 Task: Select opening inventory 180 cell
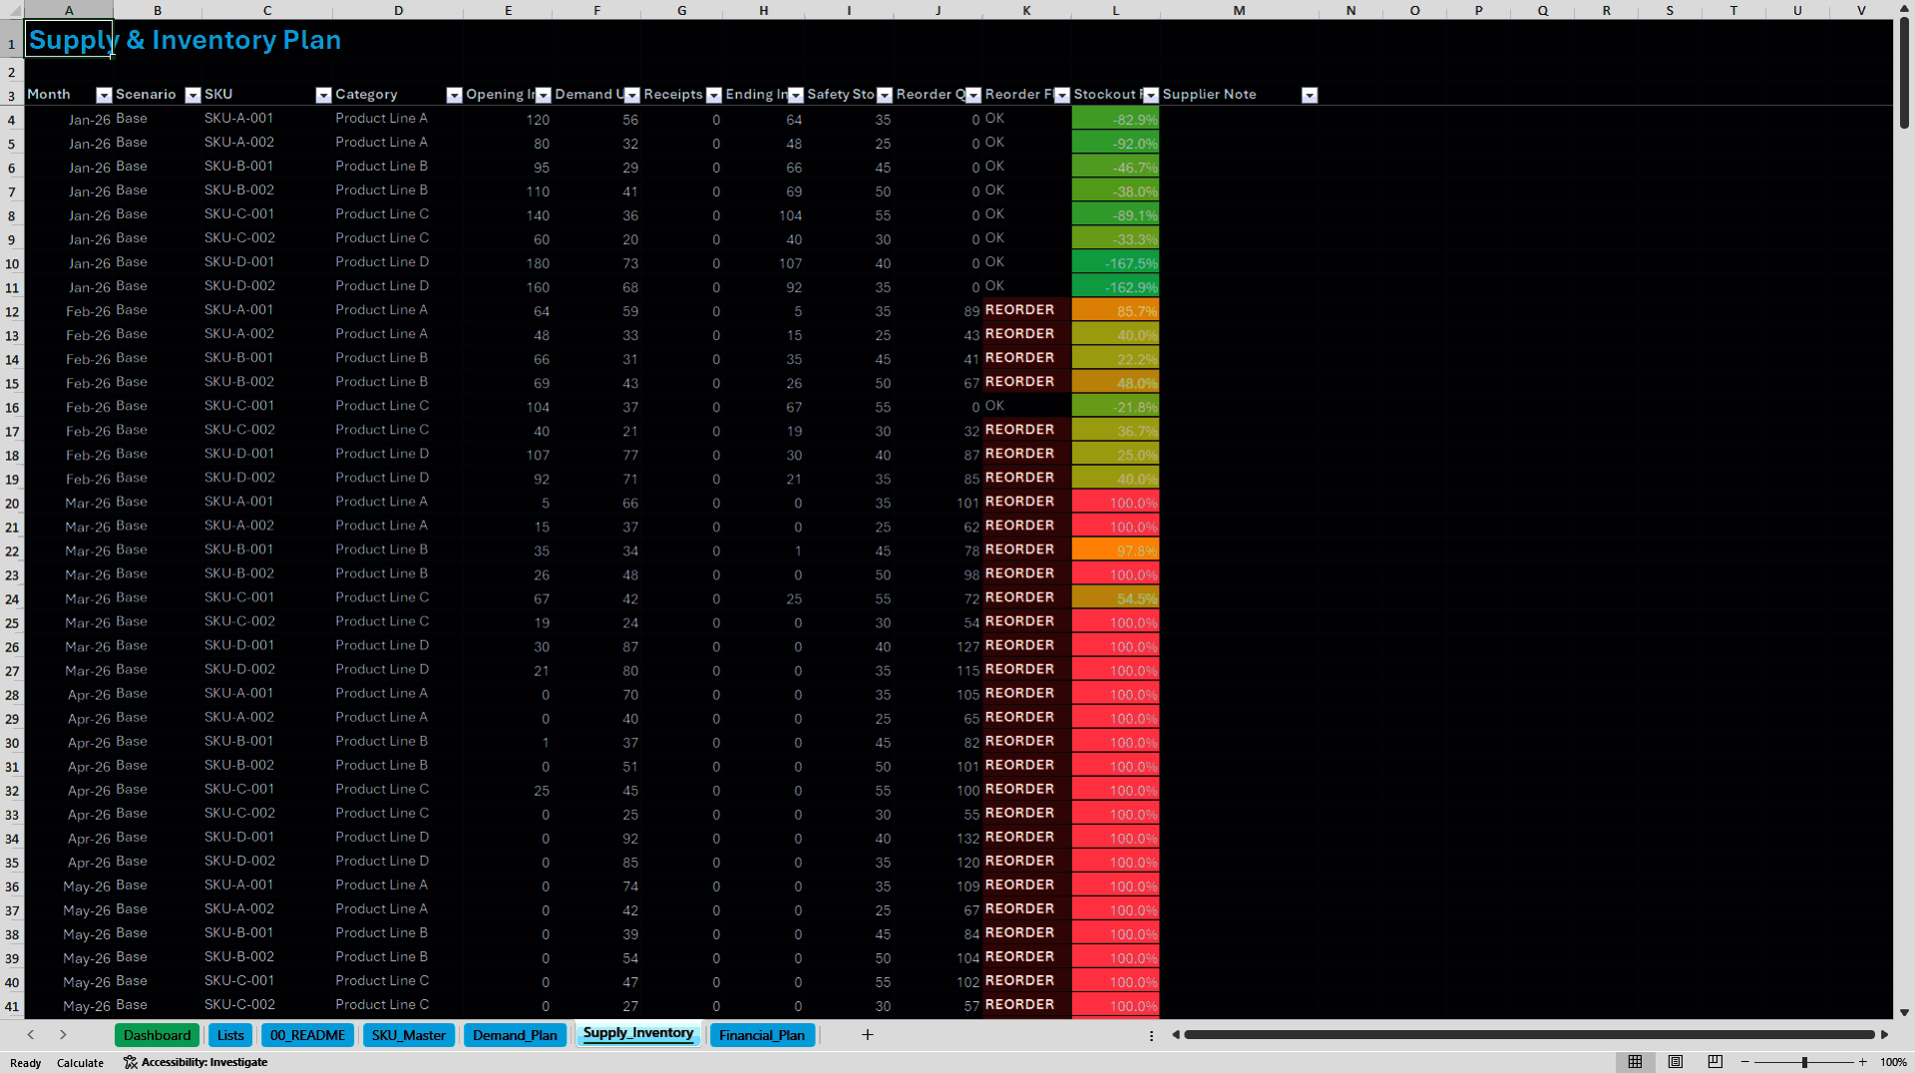(x=508, y=263)
